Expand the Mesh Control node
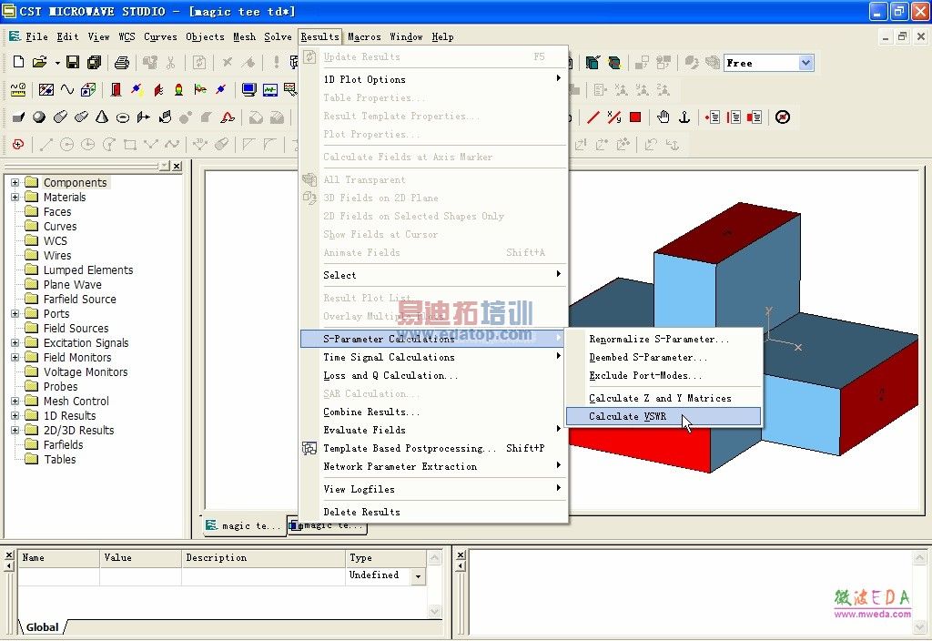 [x=15, y=401]
